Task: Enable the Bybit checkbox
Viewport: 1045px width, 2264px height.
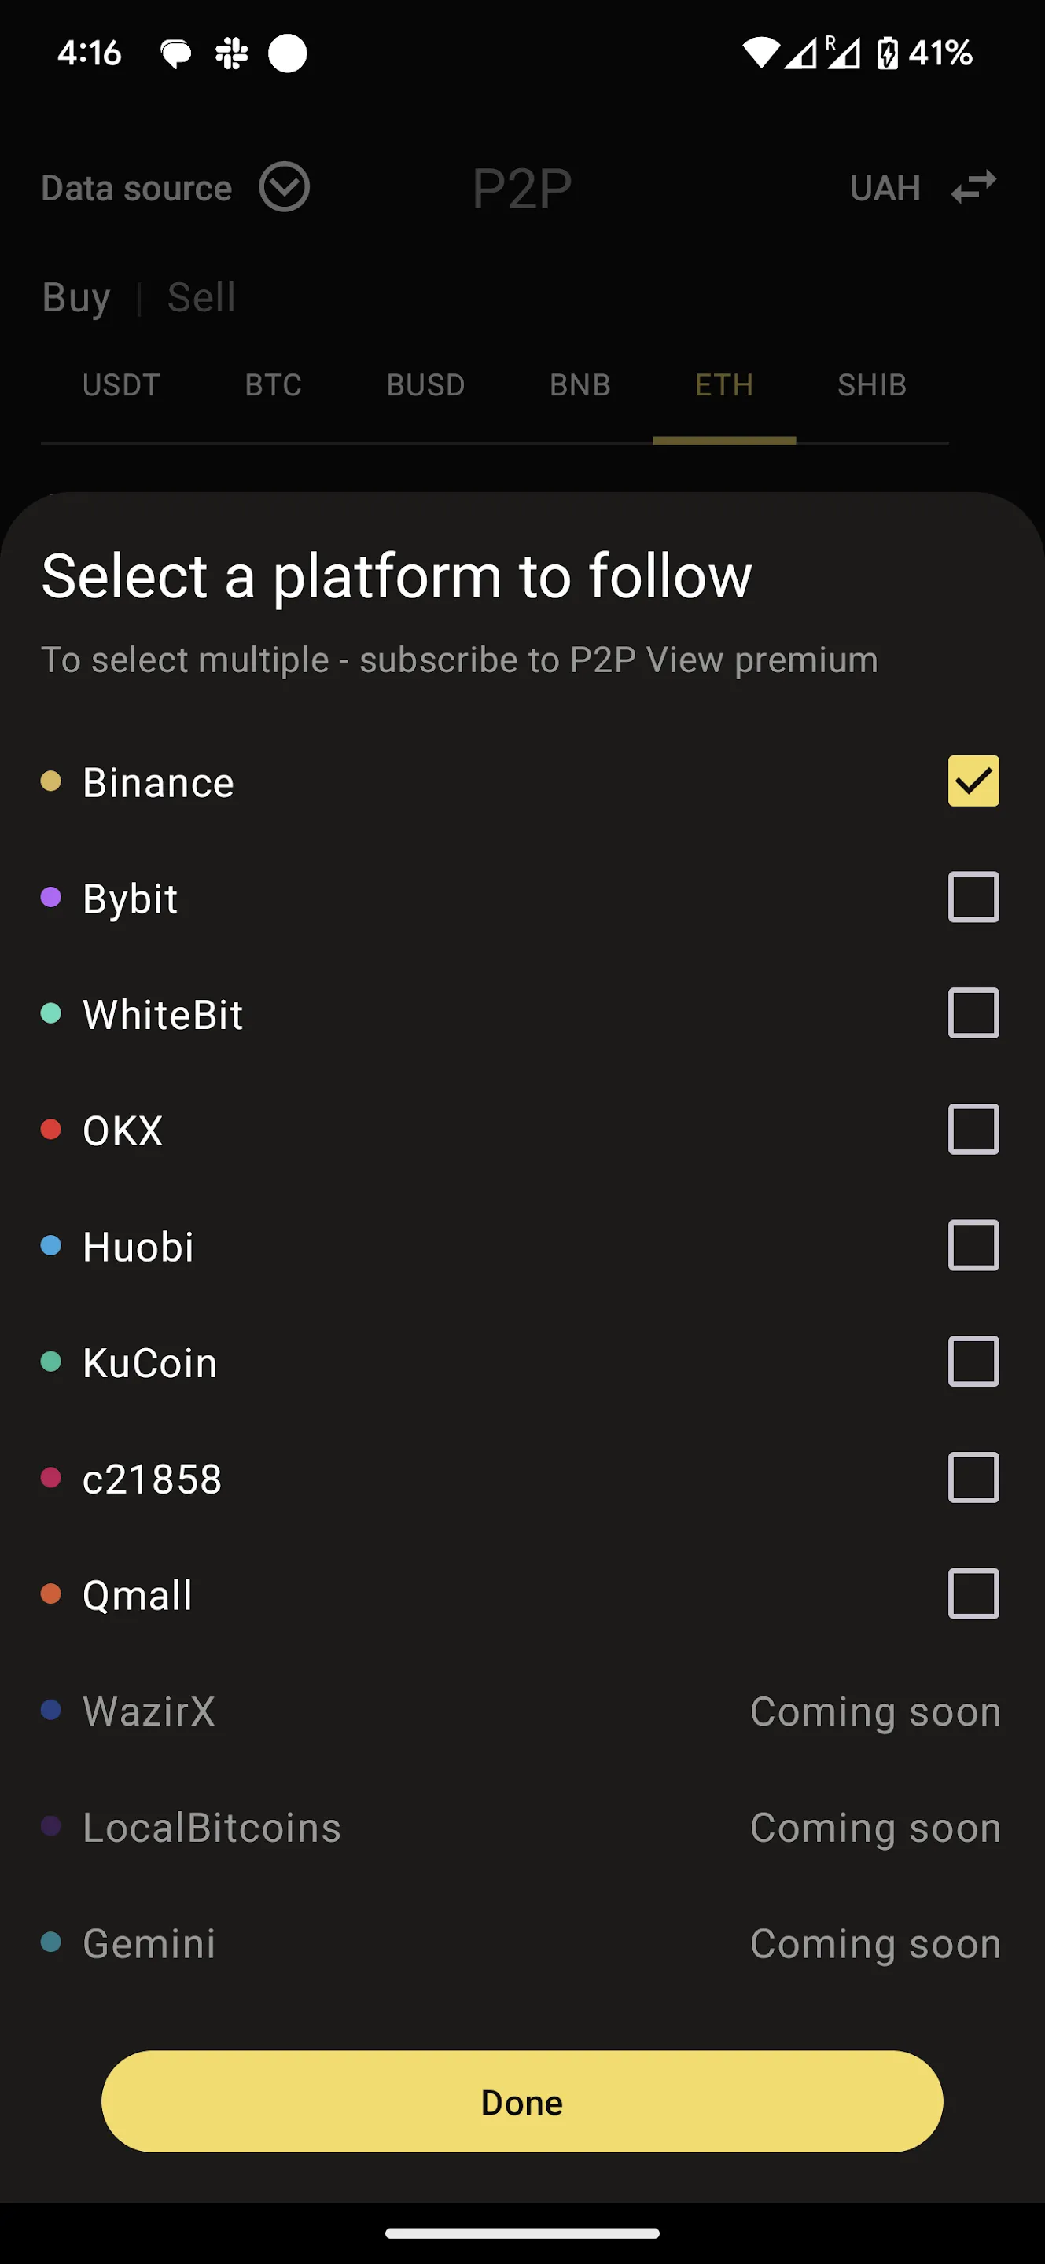Action: pyautogui.click(x=973, y=896)
